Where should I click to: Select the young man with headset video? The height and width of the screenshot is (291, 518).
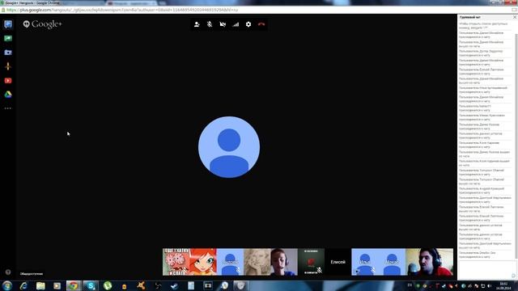(284, 262)
